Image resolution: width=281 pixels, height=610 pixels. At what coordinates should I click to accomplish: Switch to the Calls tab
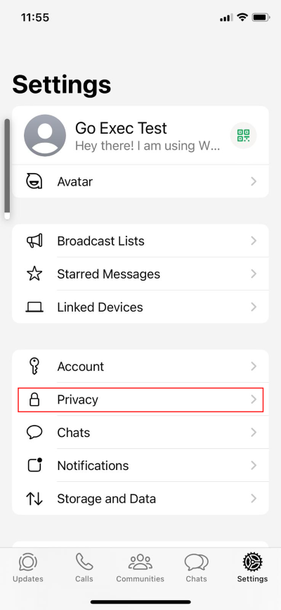pos(84,568)
